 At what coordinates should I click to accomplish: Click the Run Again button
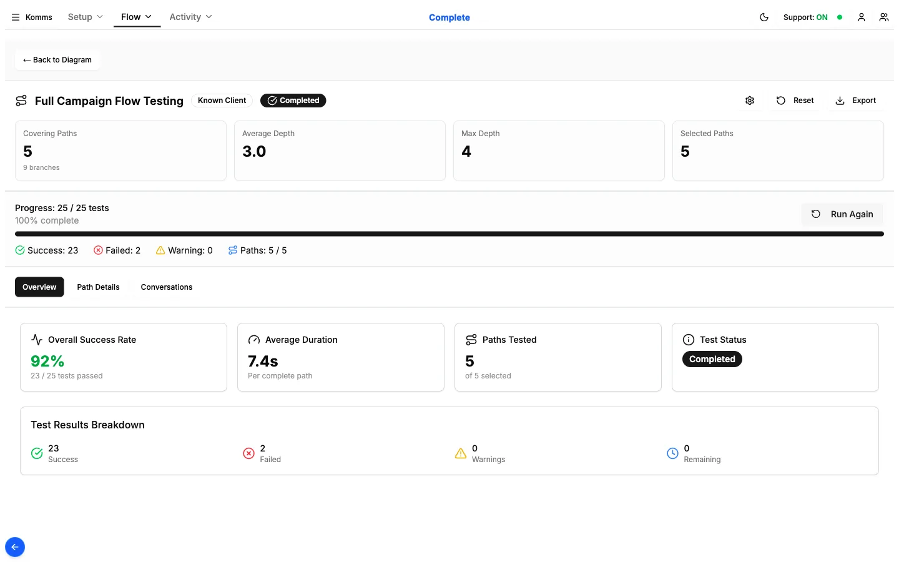842,214
